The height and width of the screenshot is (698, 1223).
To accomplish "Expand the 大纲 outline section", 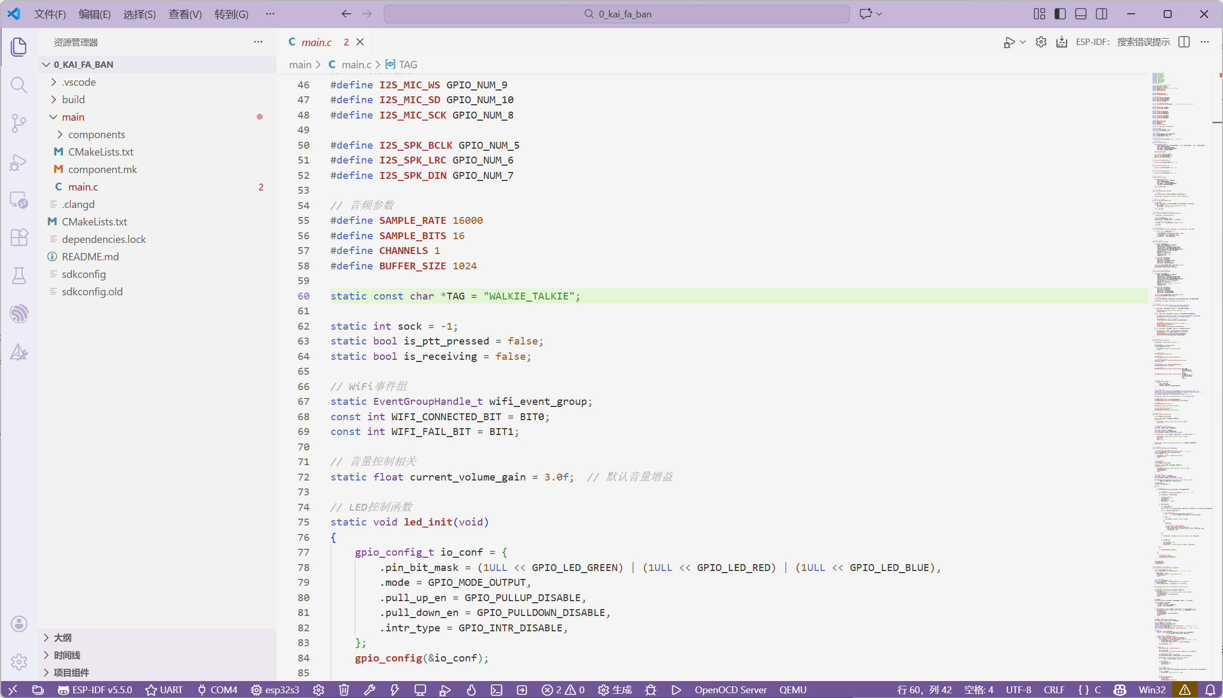I will [62, 638].
